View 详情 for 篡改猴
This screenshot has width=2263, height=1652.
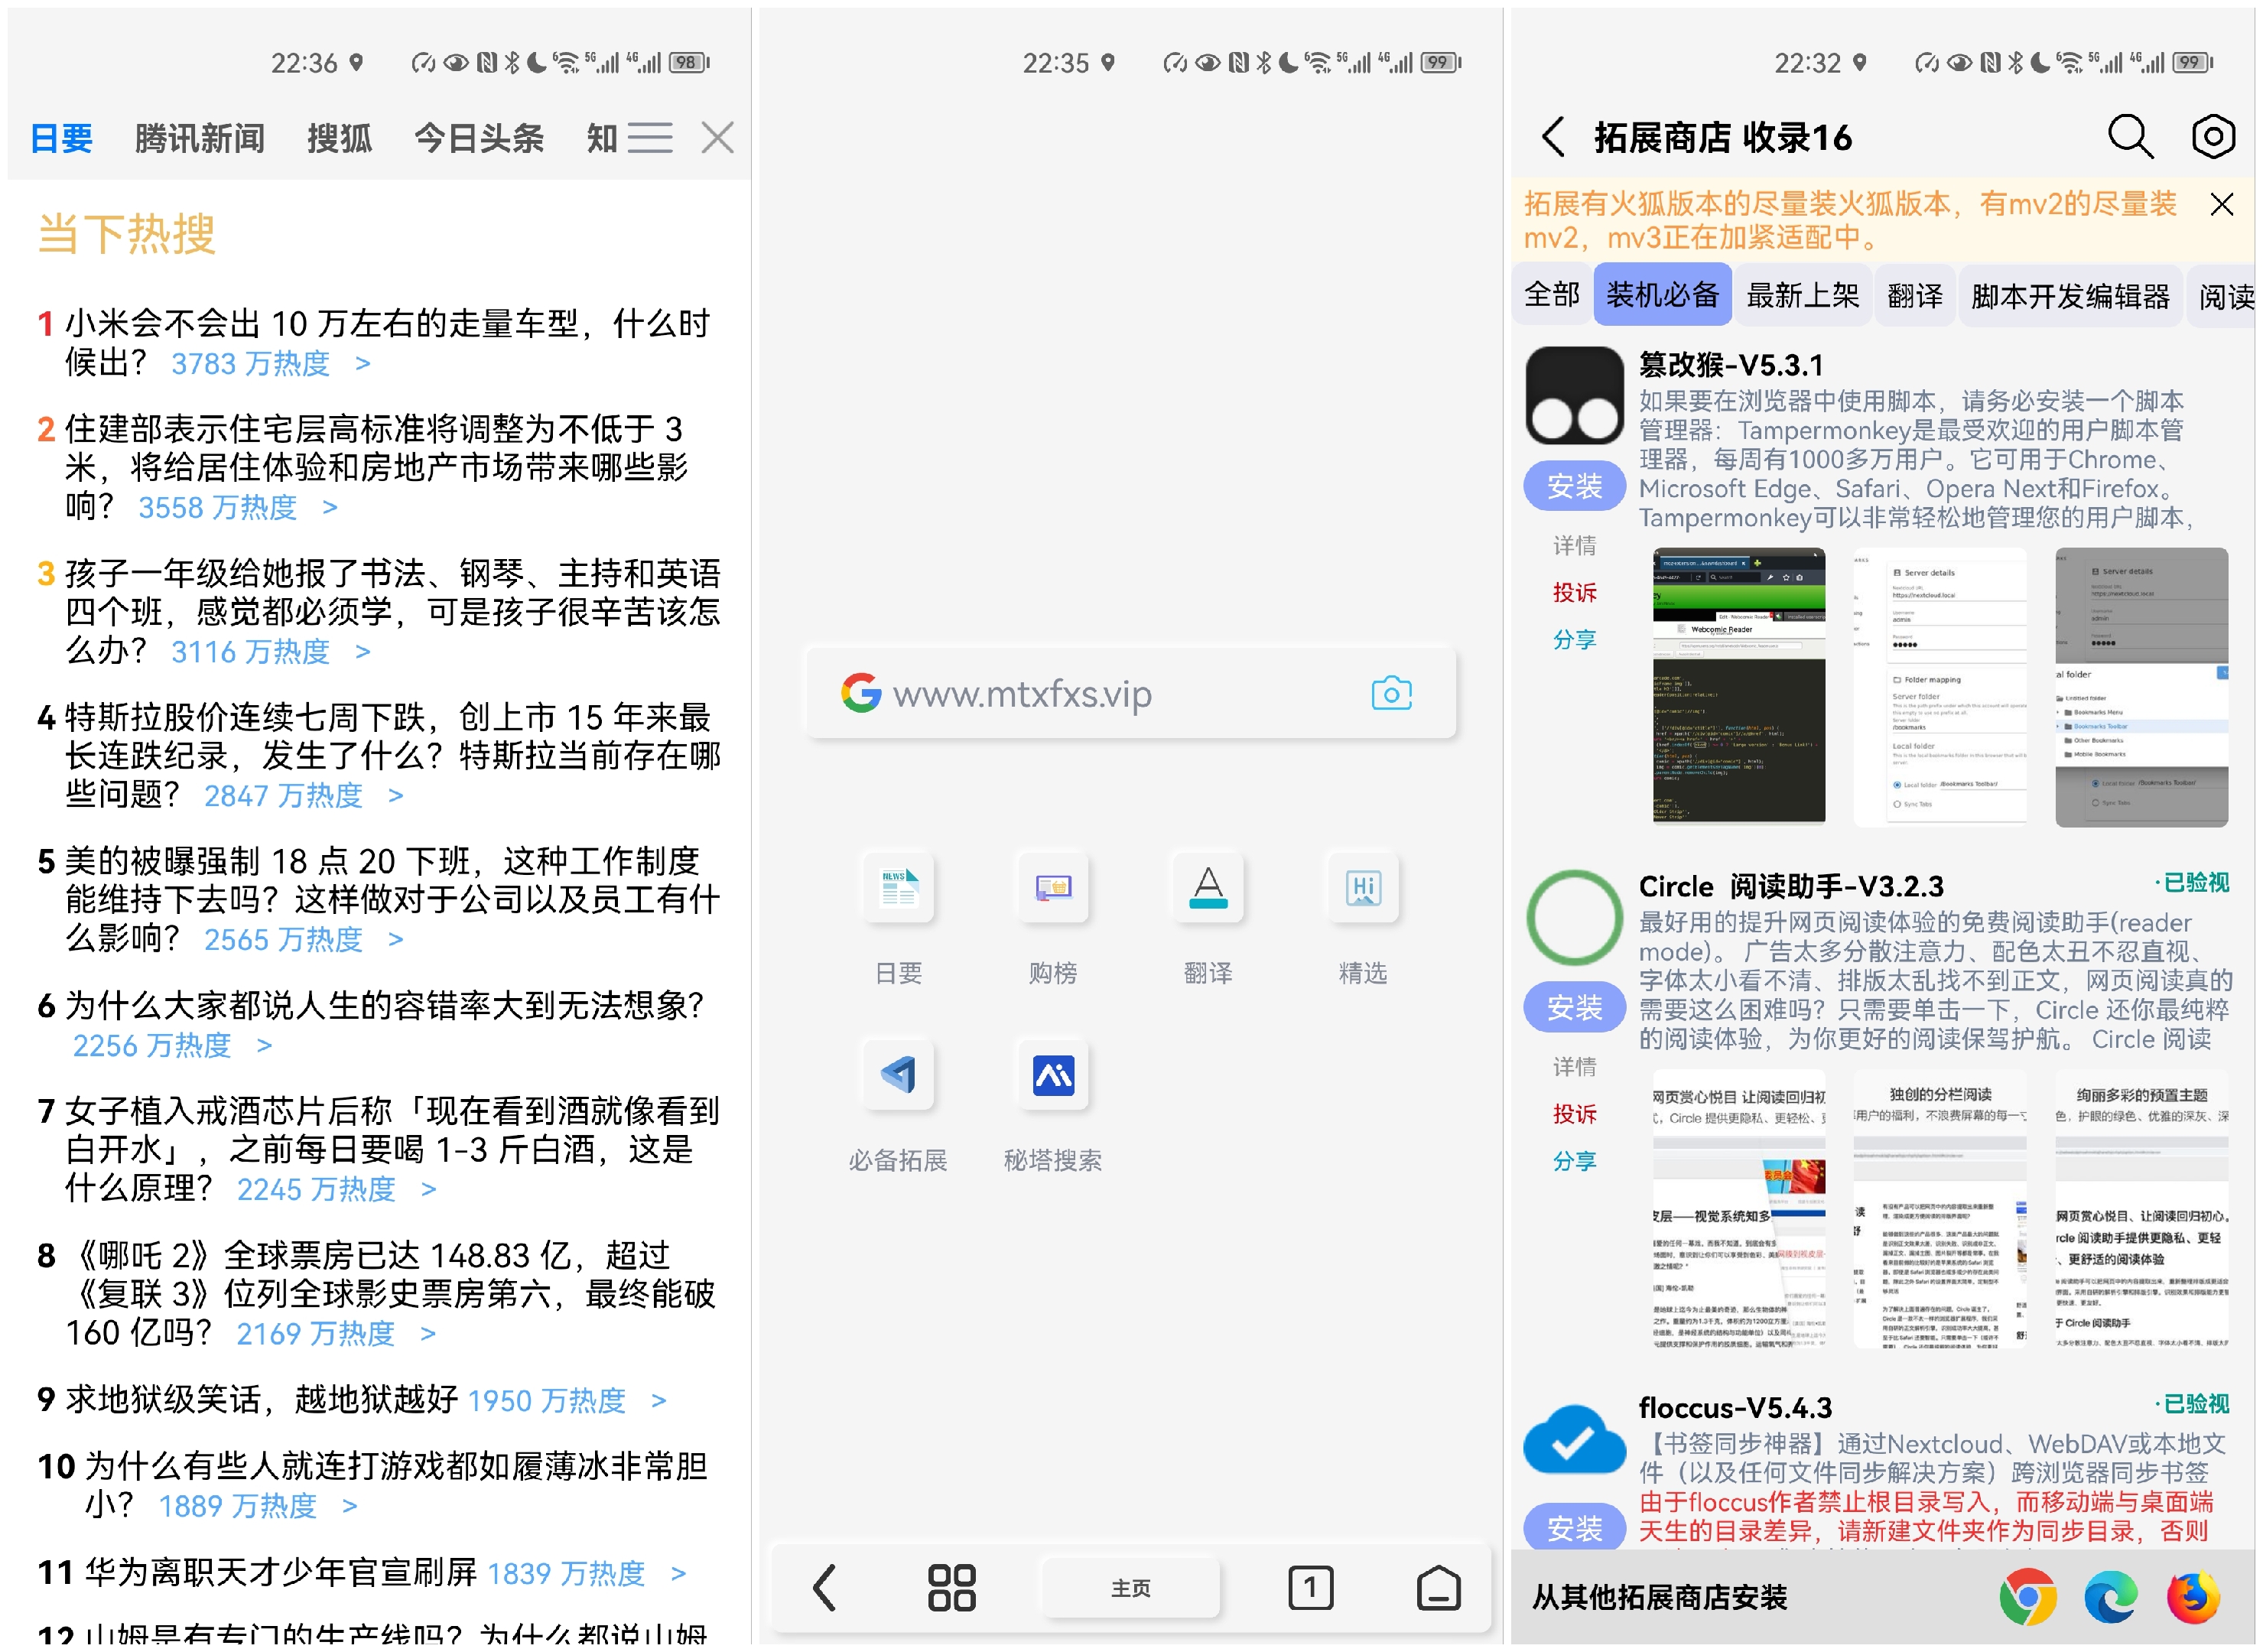[x=1574, y=545]
